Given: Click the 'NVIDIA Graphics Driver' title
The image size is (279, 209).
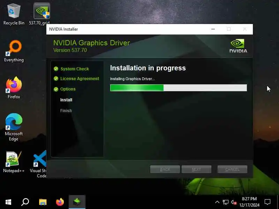Looking at the screenshot, I should [92, 43].
